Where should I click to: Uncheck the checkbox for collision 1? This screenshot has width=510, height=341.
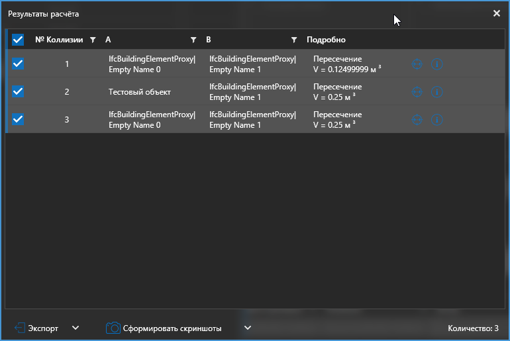click(x=18, y=64)
